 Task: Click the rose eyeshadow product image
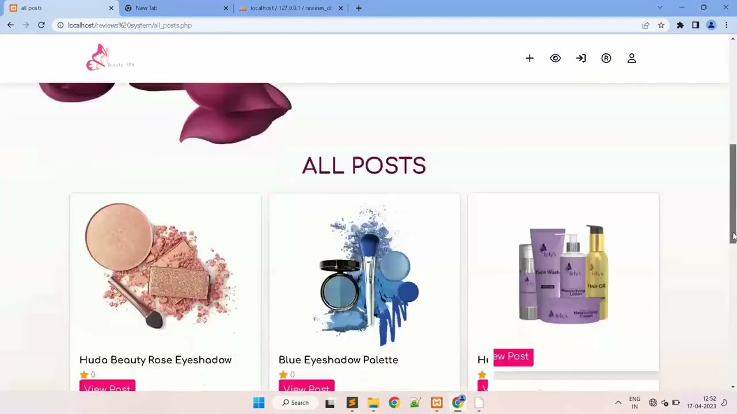pos(161,266)
